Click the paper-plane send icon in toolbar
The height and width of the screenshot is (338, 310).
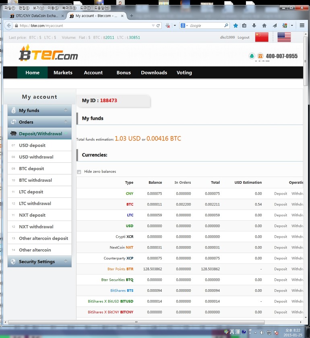tap(275, 25)
